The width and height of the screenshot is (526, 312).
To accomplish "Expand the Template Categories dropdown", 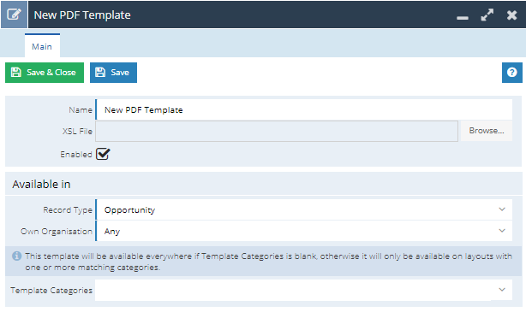I will 303,290.
